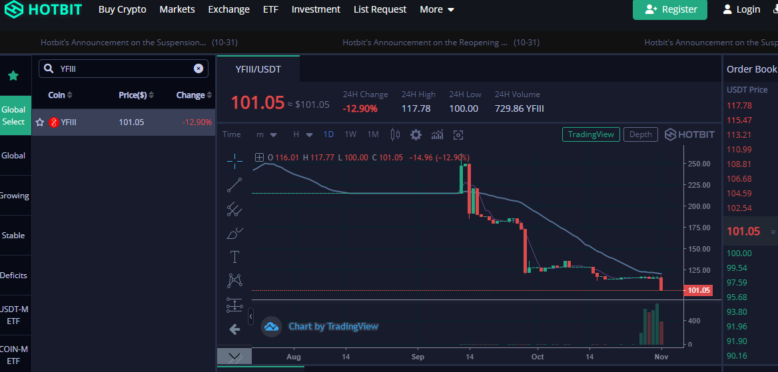Screen dimensions: 778x372
Task: Go to Markets page
Action: tap(177, 9)
